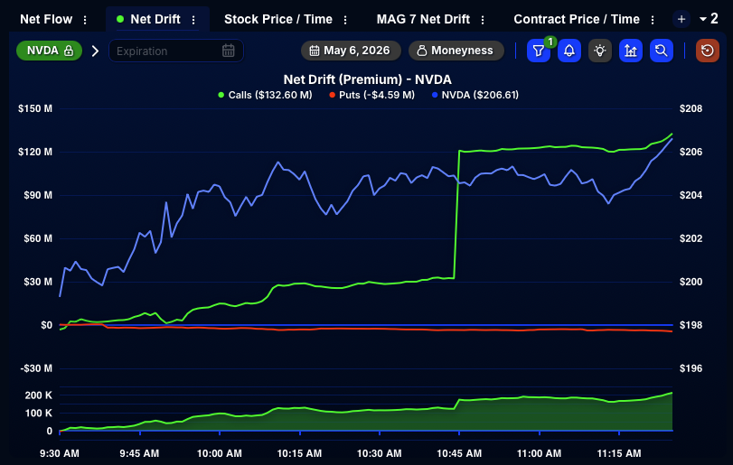Image resolution: width=733 pixels, height=465 pixels.
Task: Open the filter funnel icon
Action: point(539,51)
